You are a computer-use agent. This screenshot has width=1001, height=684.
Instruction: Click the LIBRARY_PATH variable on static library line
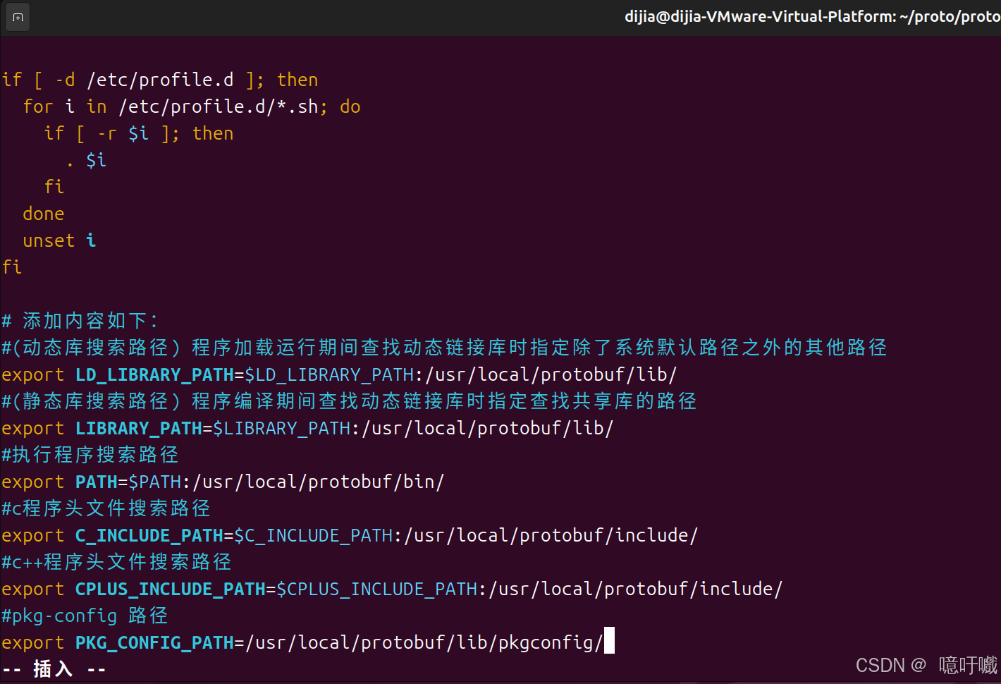(x=139, y=428)
